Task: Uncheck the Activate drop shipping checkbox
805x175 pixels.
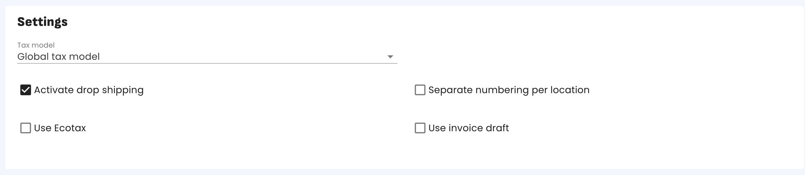Action: click(x=26, y=90)
